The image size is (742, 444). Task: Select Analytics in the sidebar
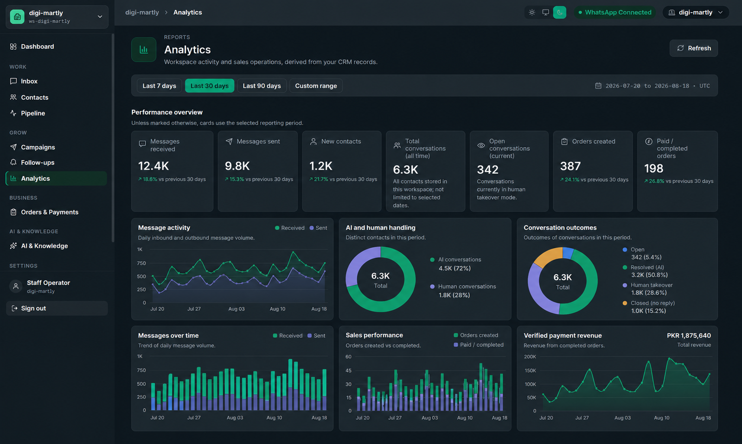pos(57,179)
